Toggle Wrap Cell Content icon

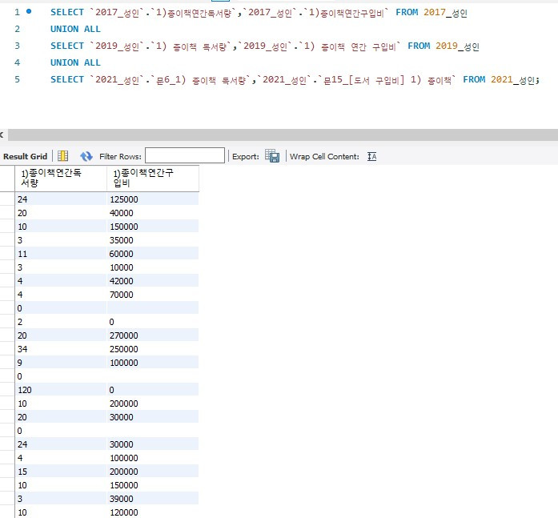coord(372,156)
